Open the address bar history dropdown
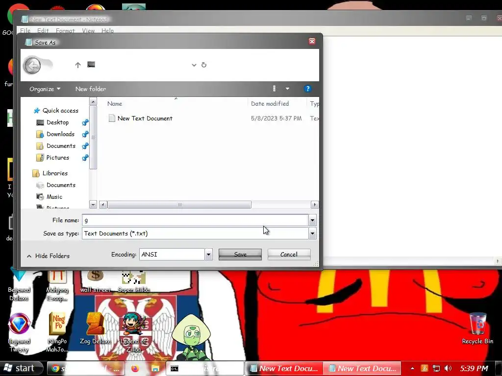The image size is (502, 376). pos(194,65)
